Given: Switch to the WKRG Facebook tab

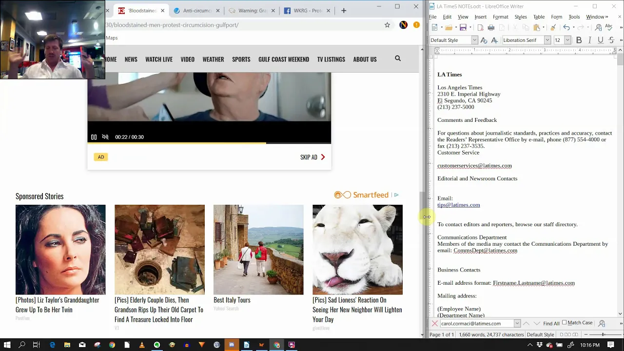Looking at the screenshot, I should tap(307, 11).
